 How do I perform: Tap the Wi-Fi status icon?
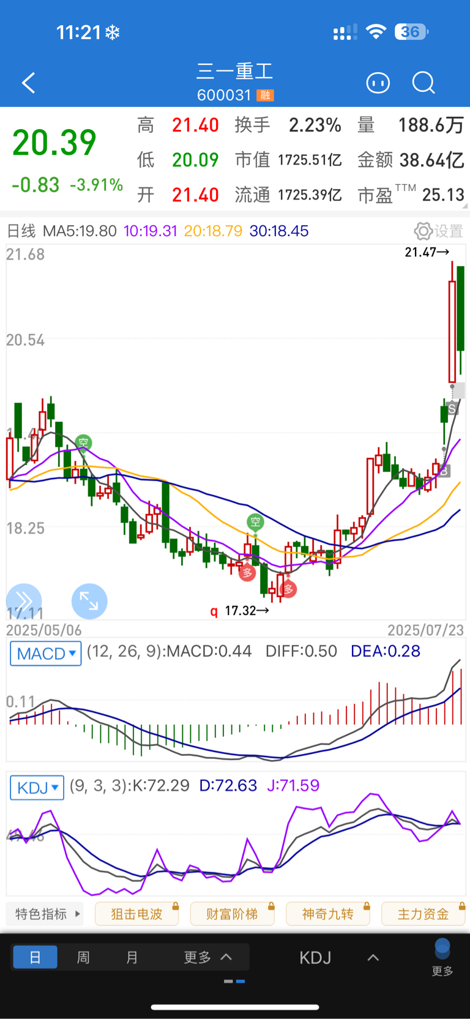(x=376, y=32)
